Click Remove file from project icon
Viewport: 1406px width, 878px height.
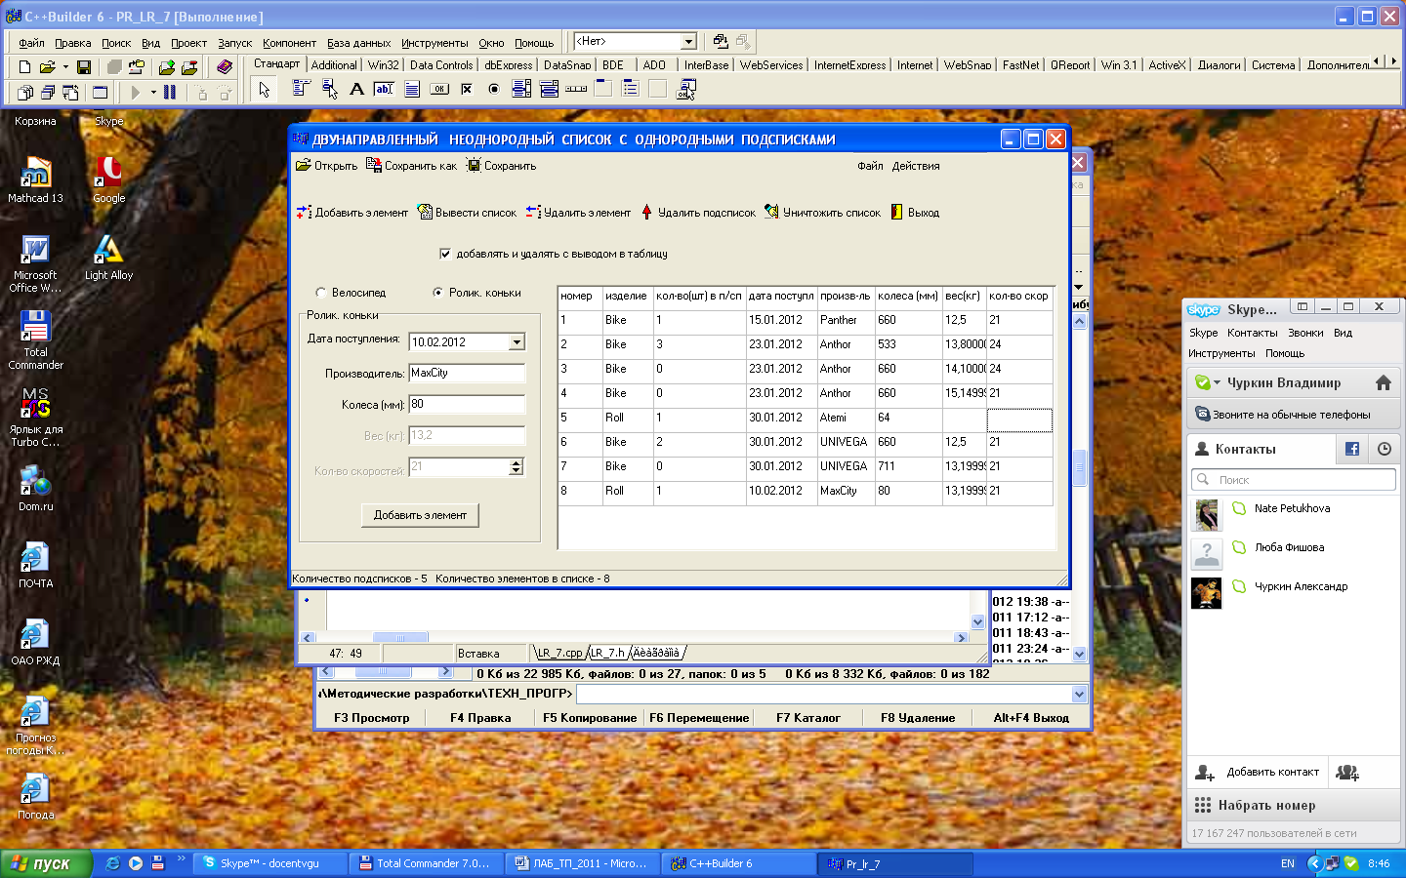point(190,67)
